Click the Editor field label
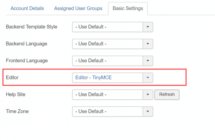Image resolution: width=215 pixels, height=140 pixels. pos(12,78)
